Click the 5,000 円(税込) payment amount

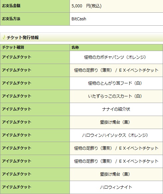click(x=86, y=6)
